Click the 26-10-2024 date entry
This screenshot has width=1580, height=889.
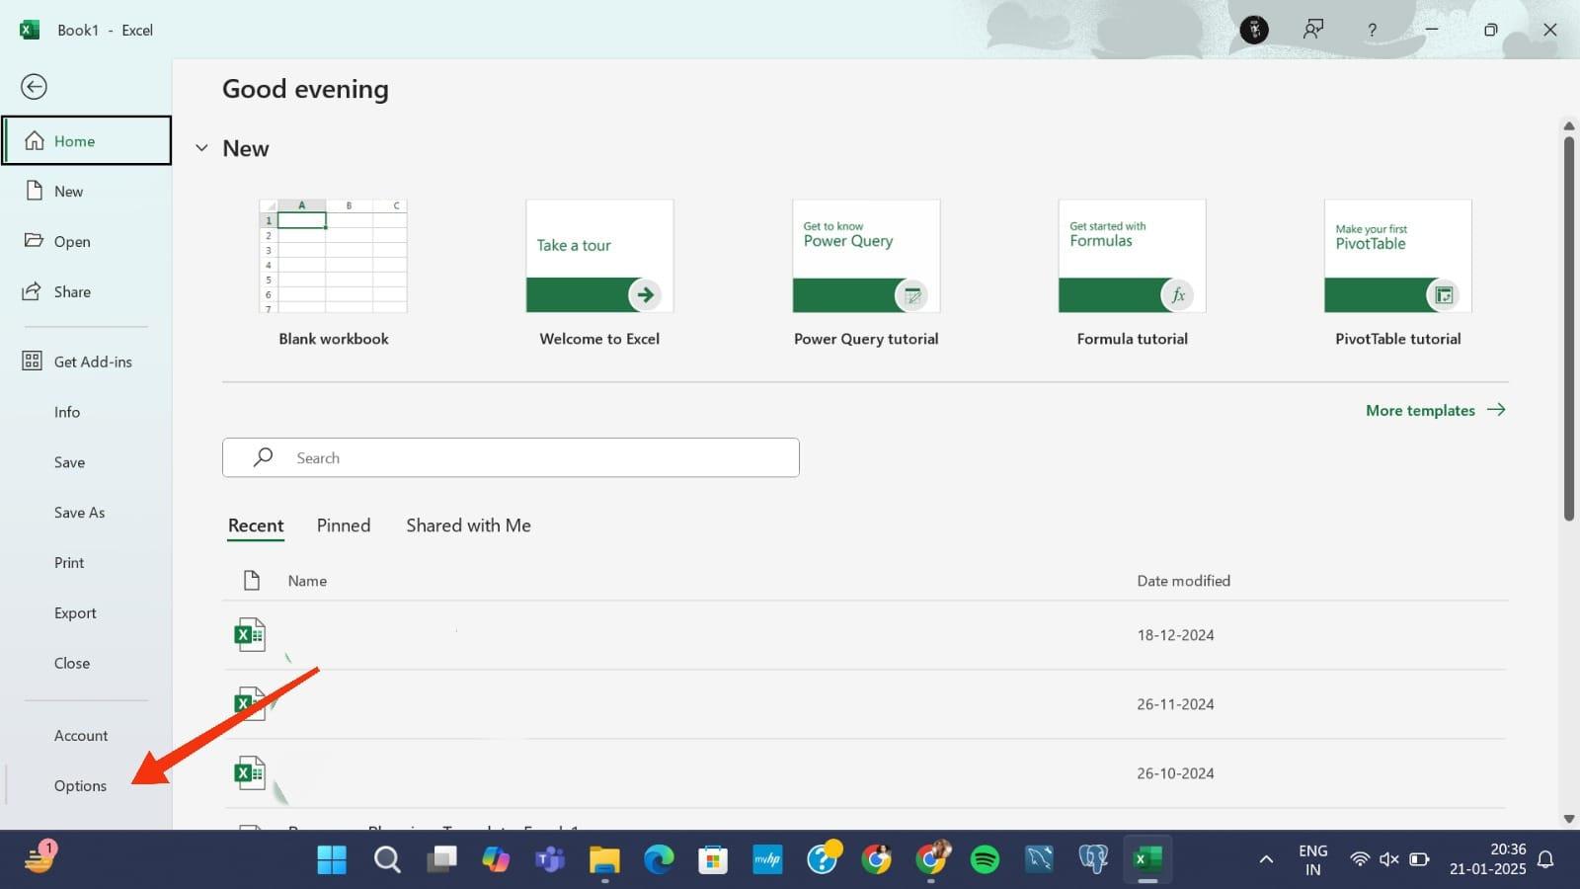pos(1175,773)
